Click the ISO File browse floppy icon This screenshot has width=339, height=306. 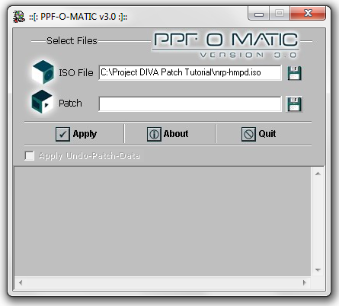pos(294,73)
